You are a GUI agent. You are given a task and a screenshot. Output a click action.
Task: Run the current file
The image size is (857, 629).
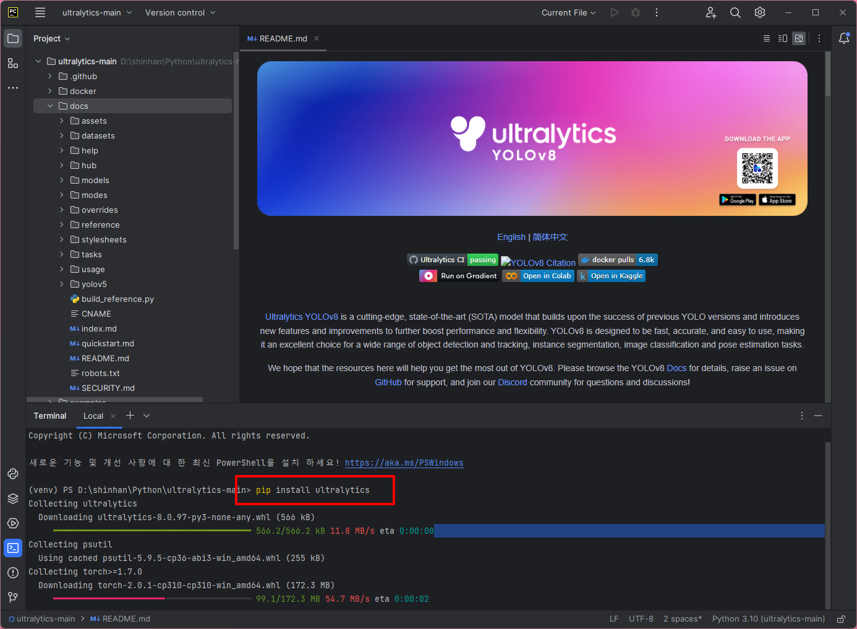(x=615, y=12)
